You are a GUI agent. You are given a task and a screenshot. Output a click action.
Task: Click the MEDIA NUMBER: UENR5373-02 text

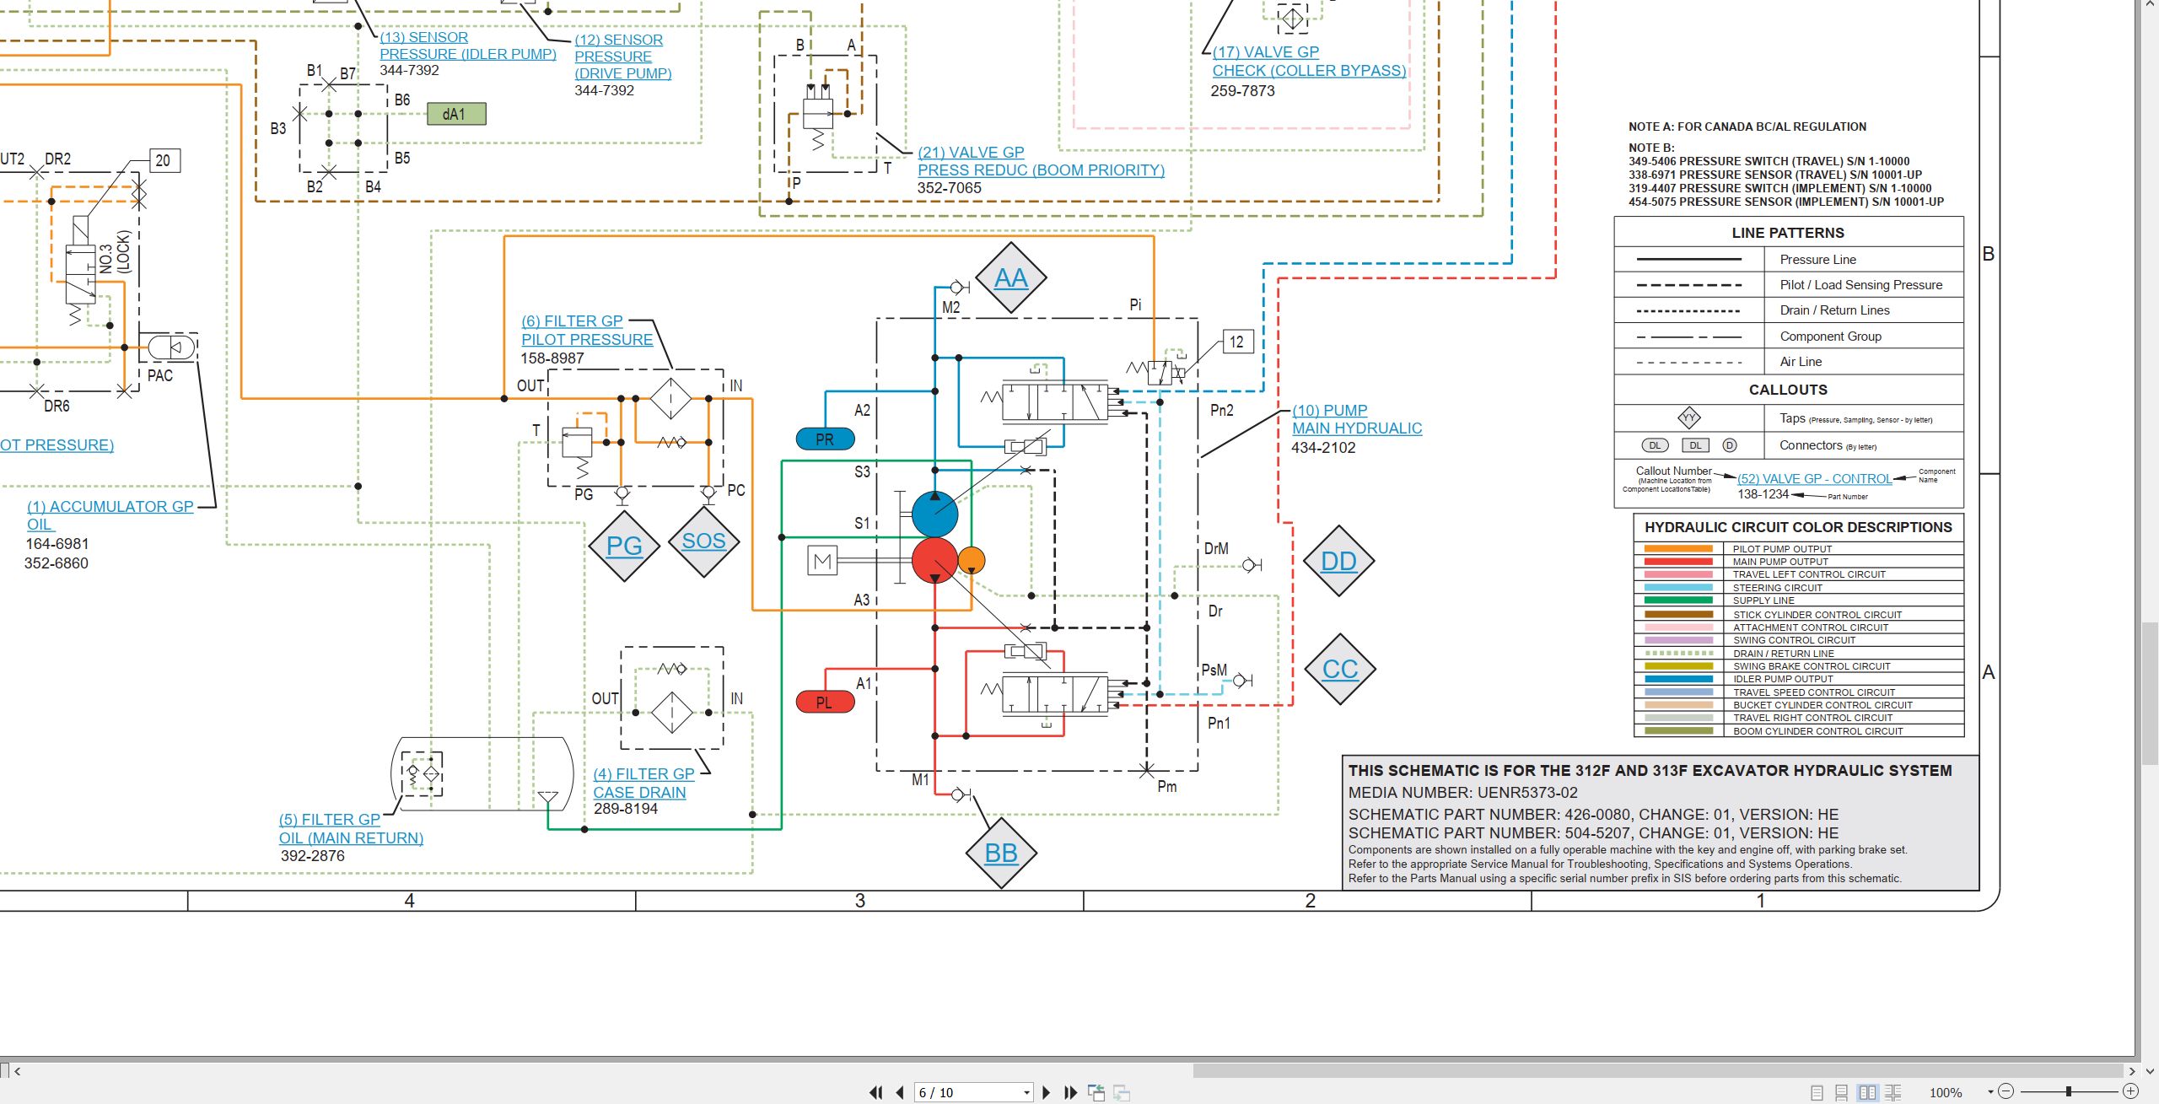pos(1462,793)
